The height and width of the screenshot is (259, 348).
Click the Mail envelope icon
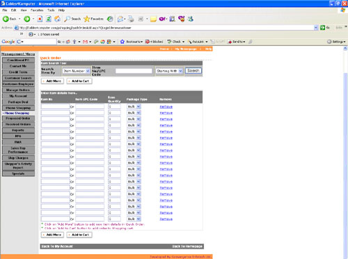click(x=120, y=19)
